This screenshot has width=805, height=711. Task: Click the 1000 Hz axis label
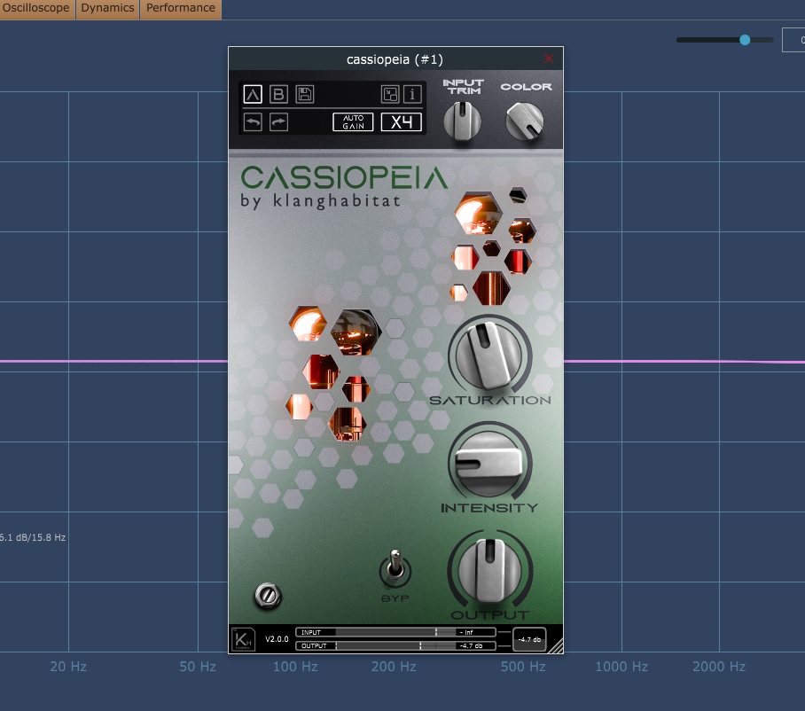click(x=621, y=667)
